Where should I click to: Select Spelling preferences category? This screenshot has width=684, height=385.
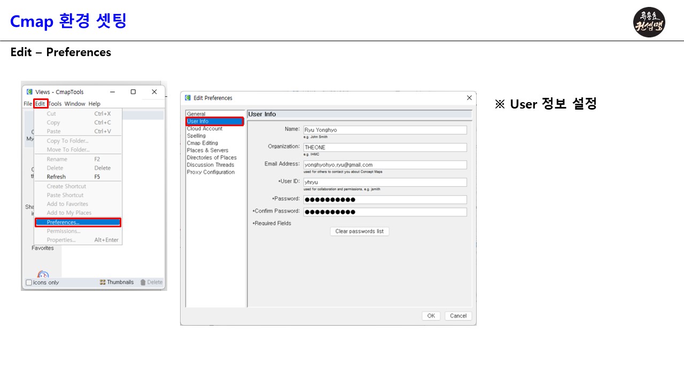215,136
